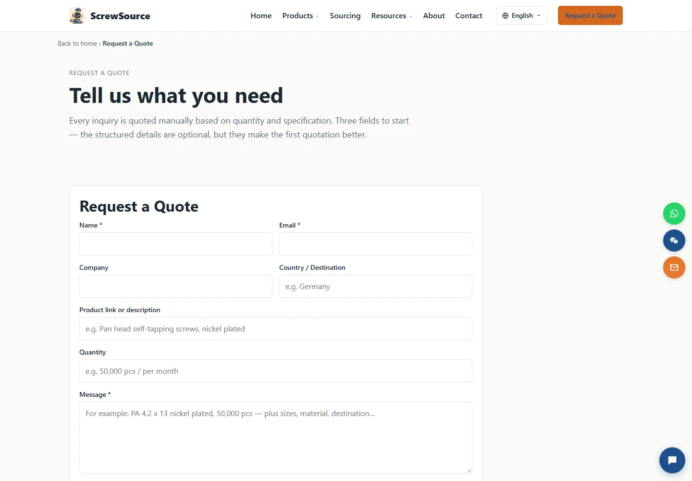Click the 'Request a Quote' breadcrumb text

tap(128, 43)
